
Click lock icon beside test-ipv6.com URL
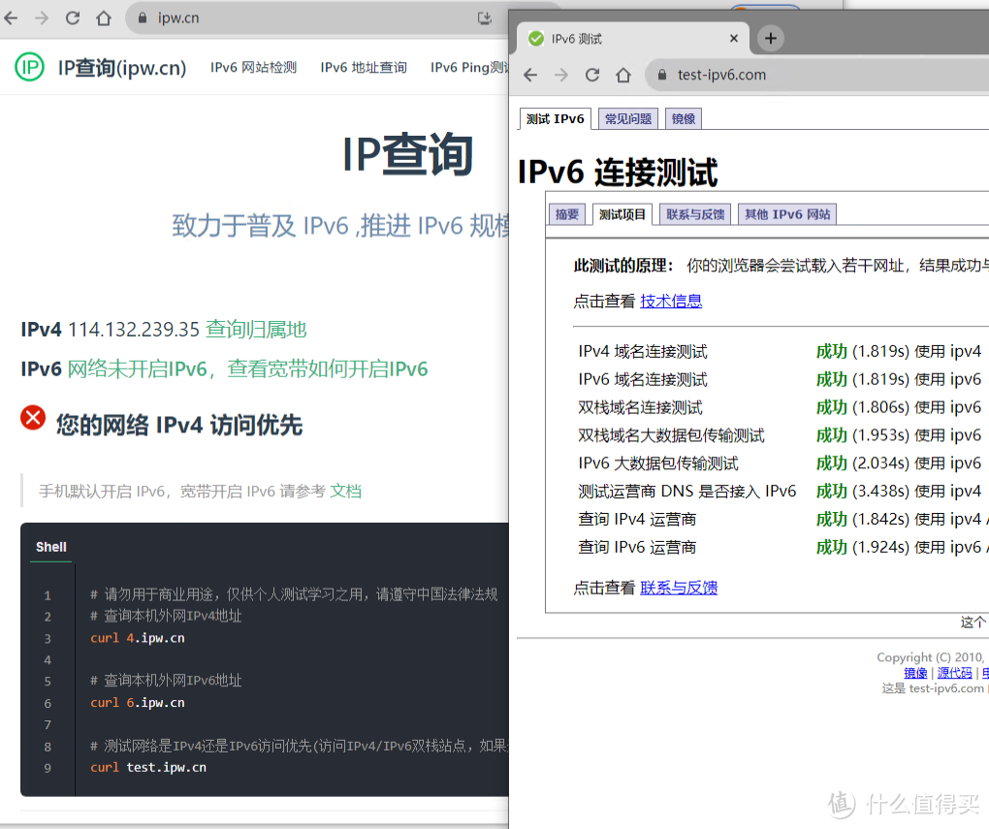(662, 75)
